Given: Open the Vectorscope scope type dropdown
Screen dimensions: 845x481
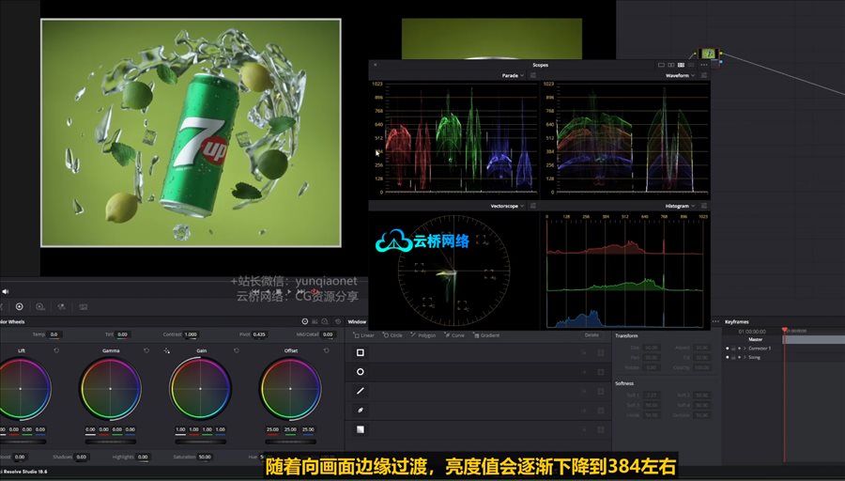Looking at the screenshot, I should (510, 206).
